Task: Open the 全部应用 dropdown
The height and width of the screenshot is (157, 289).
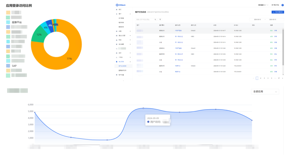Action: point(265,92)
